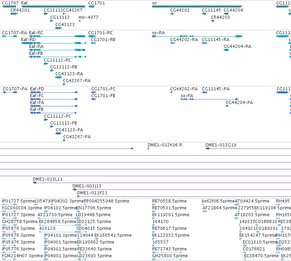Select protein CG44204-PA label
The width and height of the screenshot is (291, 261).
[x=239, y=103]
